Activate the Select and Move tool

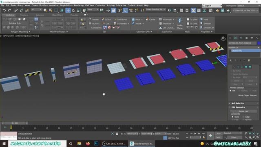click(x=68, y=10)
